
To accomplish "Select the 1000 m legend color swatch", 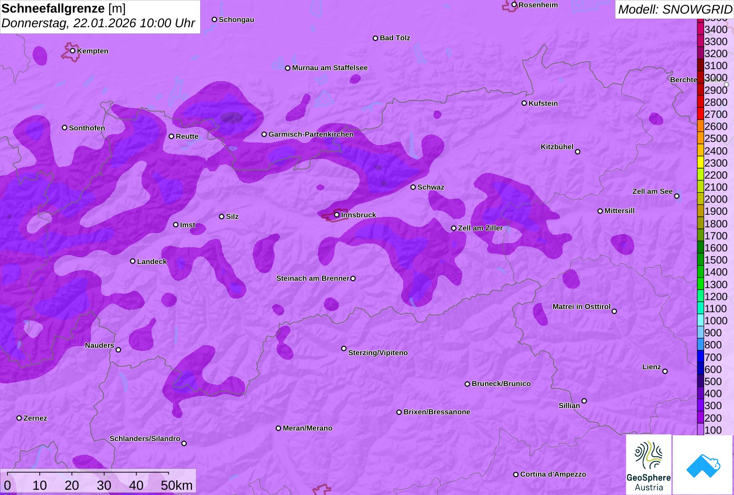I will [700, 321].
